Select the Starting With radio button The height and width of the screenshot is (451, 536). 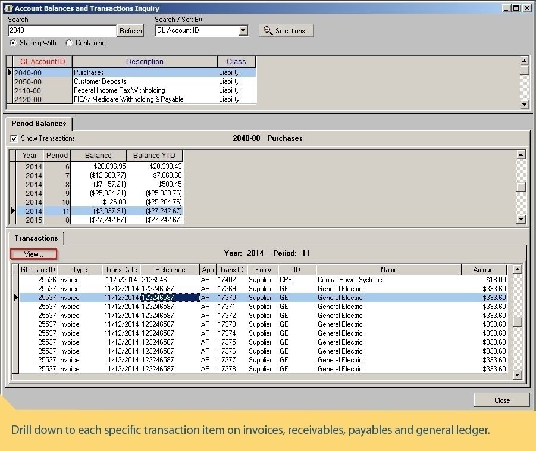(x=14, y=43)
